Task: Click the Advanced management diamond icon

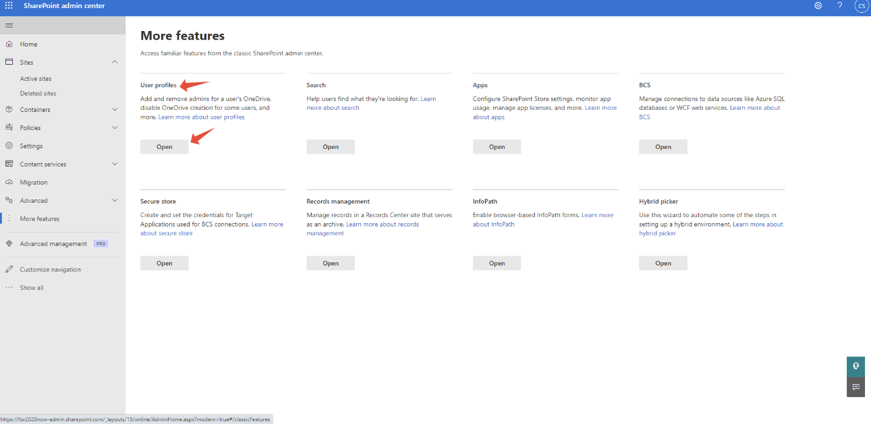Action: [x=9, y=244]
